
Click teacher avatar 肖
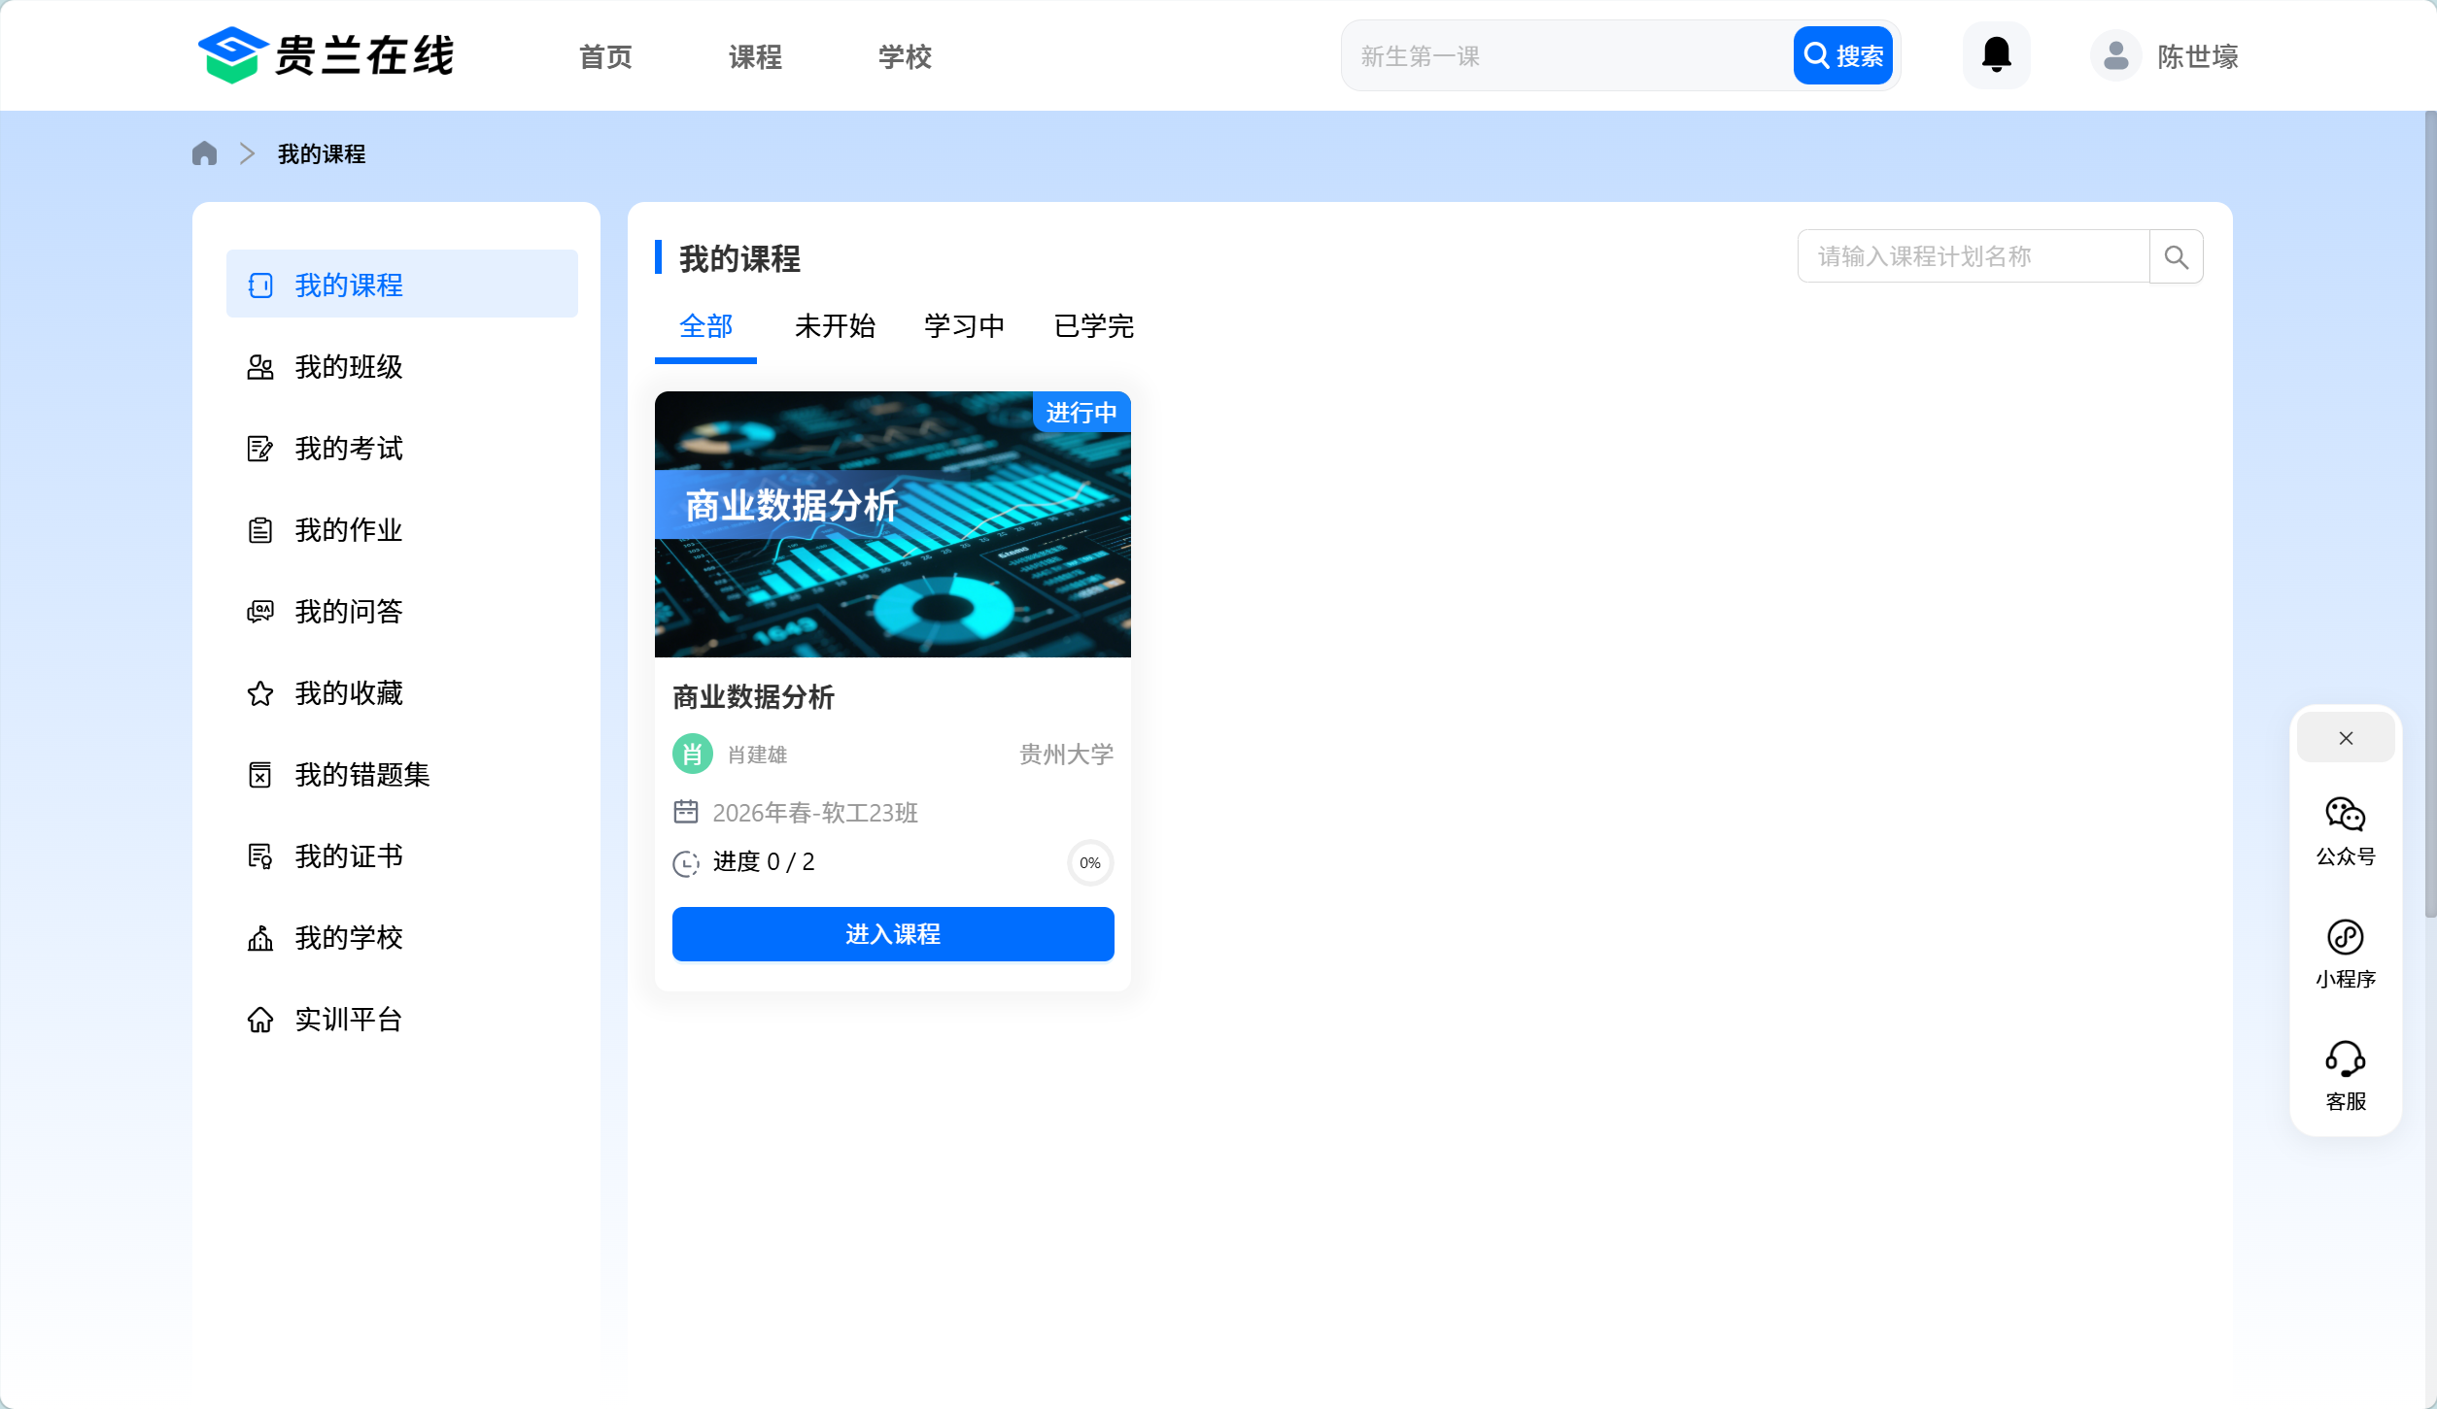click(x=693, y=754)
